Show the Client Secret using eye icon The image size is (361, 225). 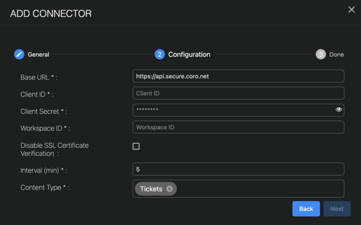(x=339, y=110)
